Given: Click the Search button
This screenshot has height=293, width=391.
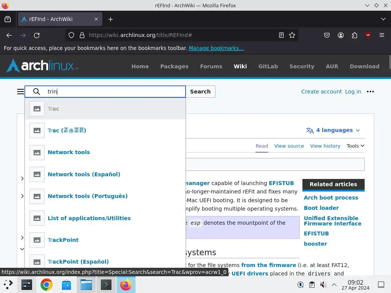Looking at the screenshot, I should coord(200,92).
